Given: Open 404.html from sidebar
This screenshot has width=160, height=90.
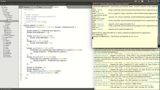Looking at the screenshot, I should (x=8, y=29).
